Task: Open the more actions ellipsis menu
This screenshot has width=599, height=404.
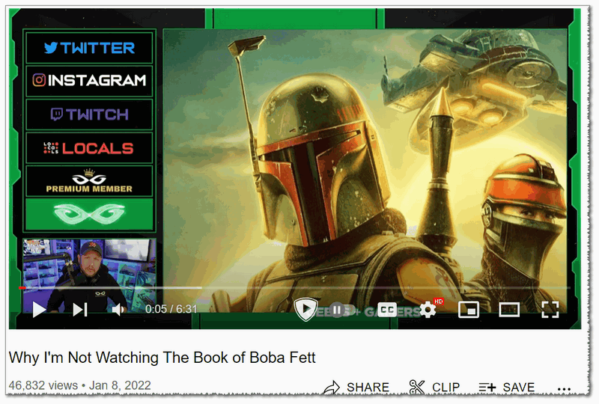Action: (564, 389)
